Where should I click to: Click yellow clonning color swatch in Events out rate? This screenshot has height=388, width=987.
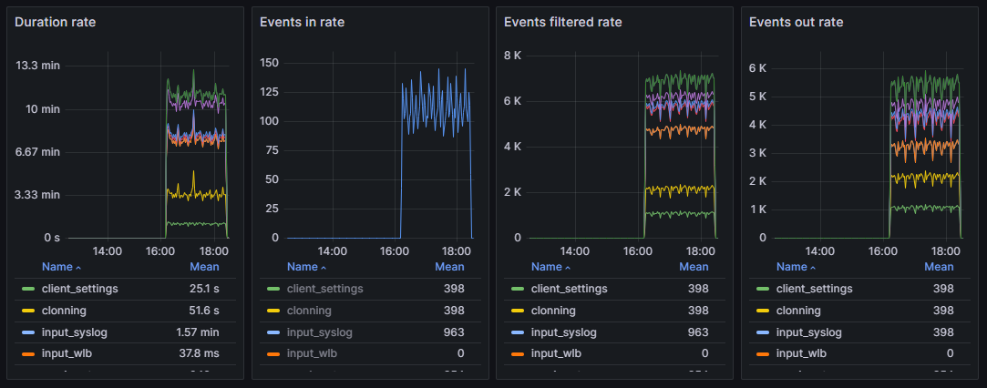[762, 311]
